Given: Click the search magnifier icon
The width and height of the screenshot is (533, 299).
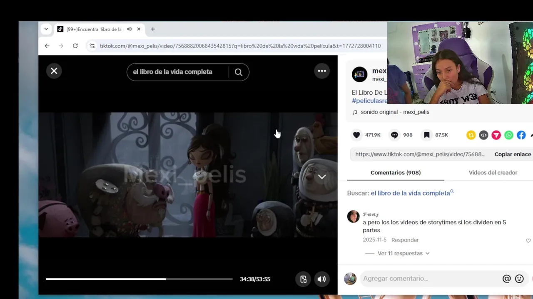Looking at the screenshot, I should coord(238,72).
